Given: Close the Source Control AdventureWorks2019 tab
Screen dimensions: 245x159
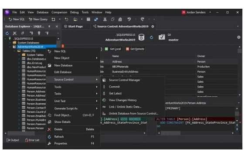Looking at the screenshot, I should (153, 27).
